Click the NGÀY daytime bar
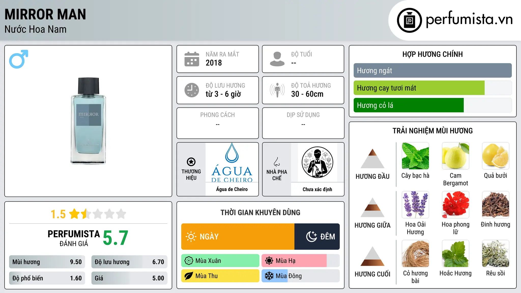Screen dimensions: 521x293 (x=238, y=237)
